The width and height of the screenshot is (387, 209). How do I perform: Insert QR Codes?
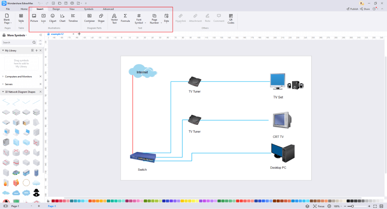pos(231,19)
